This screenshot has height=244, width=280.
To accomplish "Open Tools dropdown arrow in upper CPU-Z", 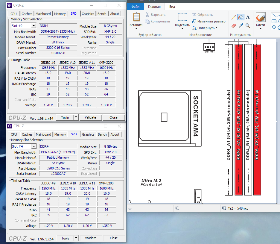I will tap(76, 117).
